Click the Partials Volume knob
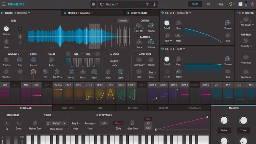Image resolution: width=256 pixels, height=144 pixels. click(x=151, y=42)
